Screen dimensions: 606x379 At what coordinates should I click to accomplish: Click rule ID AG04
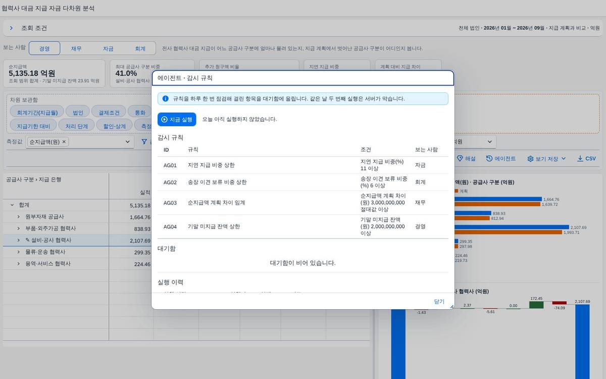pyautogui.click(x=170, y=226)
